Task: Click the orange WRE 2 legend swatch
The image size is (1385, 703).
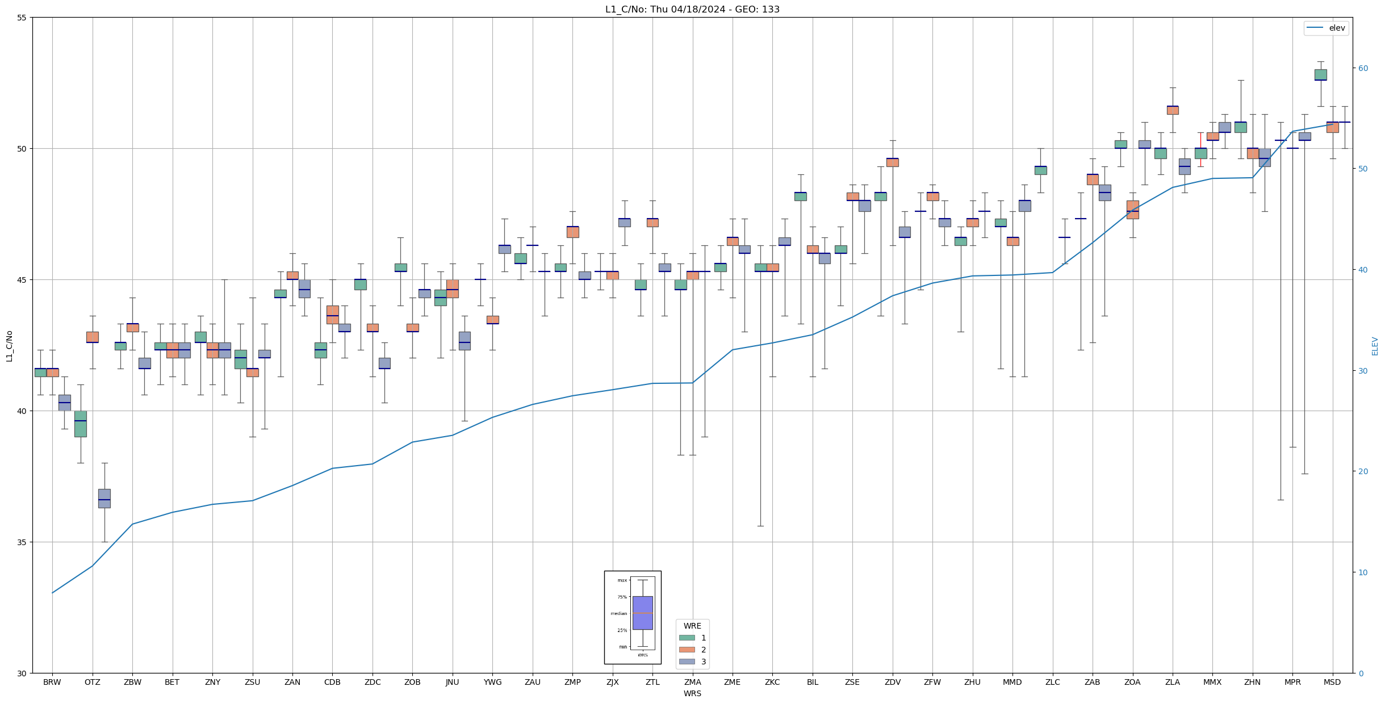Action: (687, 650)
